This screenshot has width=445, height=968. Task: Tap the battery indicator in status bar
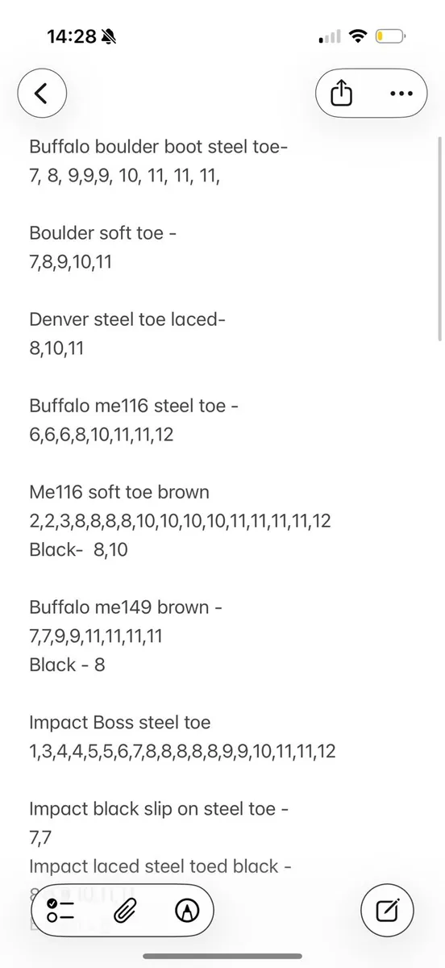392,36
